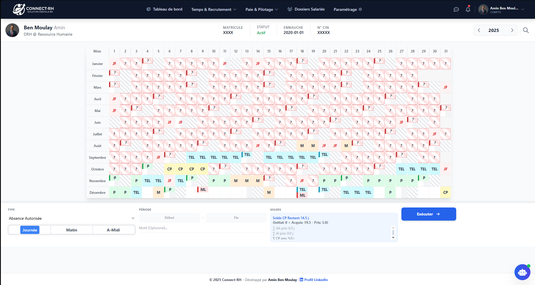The height and width of the screenshot is (285, 535).
Task: Open the Profil LinkedIn link
Action: (316, 280)
